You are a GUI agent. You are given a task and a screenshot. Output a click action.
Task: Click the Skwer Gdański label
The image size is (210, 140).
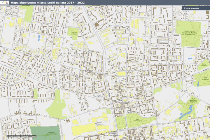[x=204, y=65]
